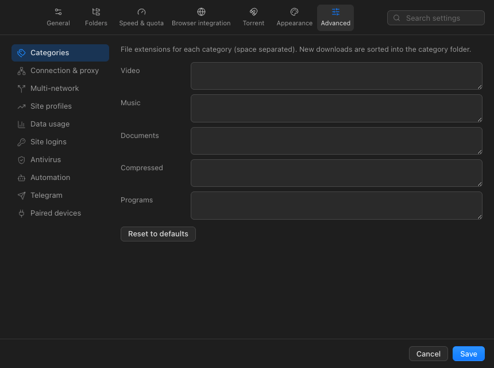Open the Browser integration tab
494x368 pixels.
[201, 18]
